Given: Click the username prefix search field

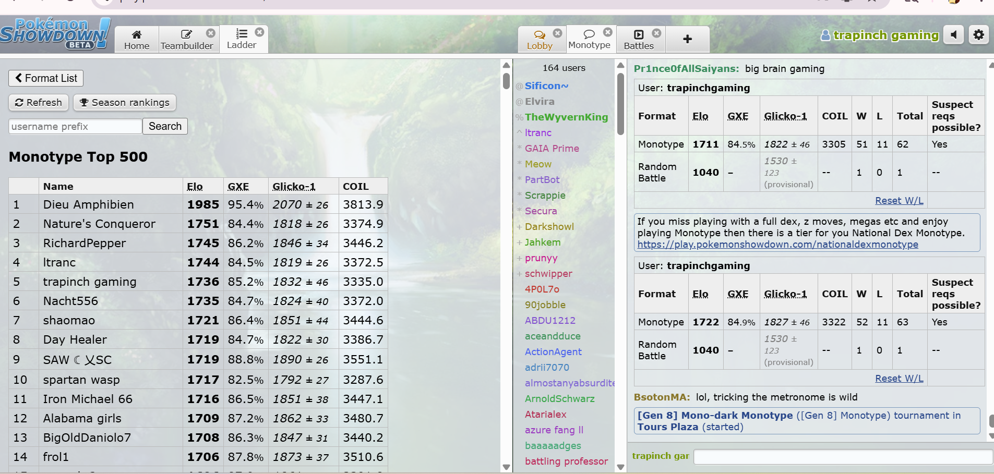Looking at the screenshot, I should pos(75,127).
